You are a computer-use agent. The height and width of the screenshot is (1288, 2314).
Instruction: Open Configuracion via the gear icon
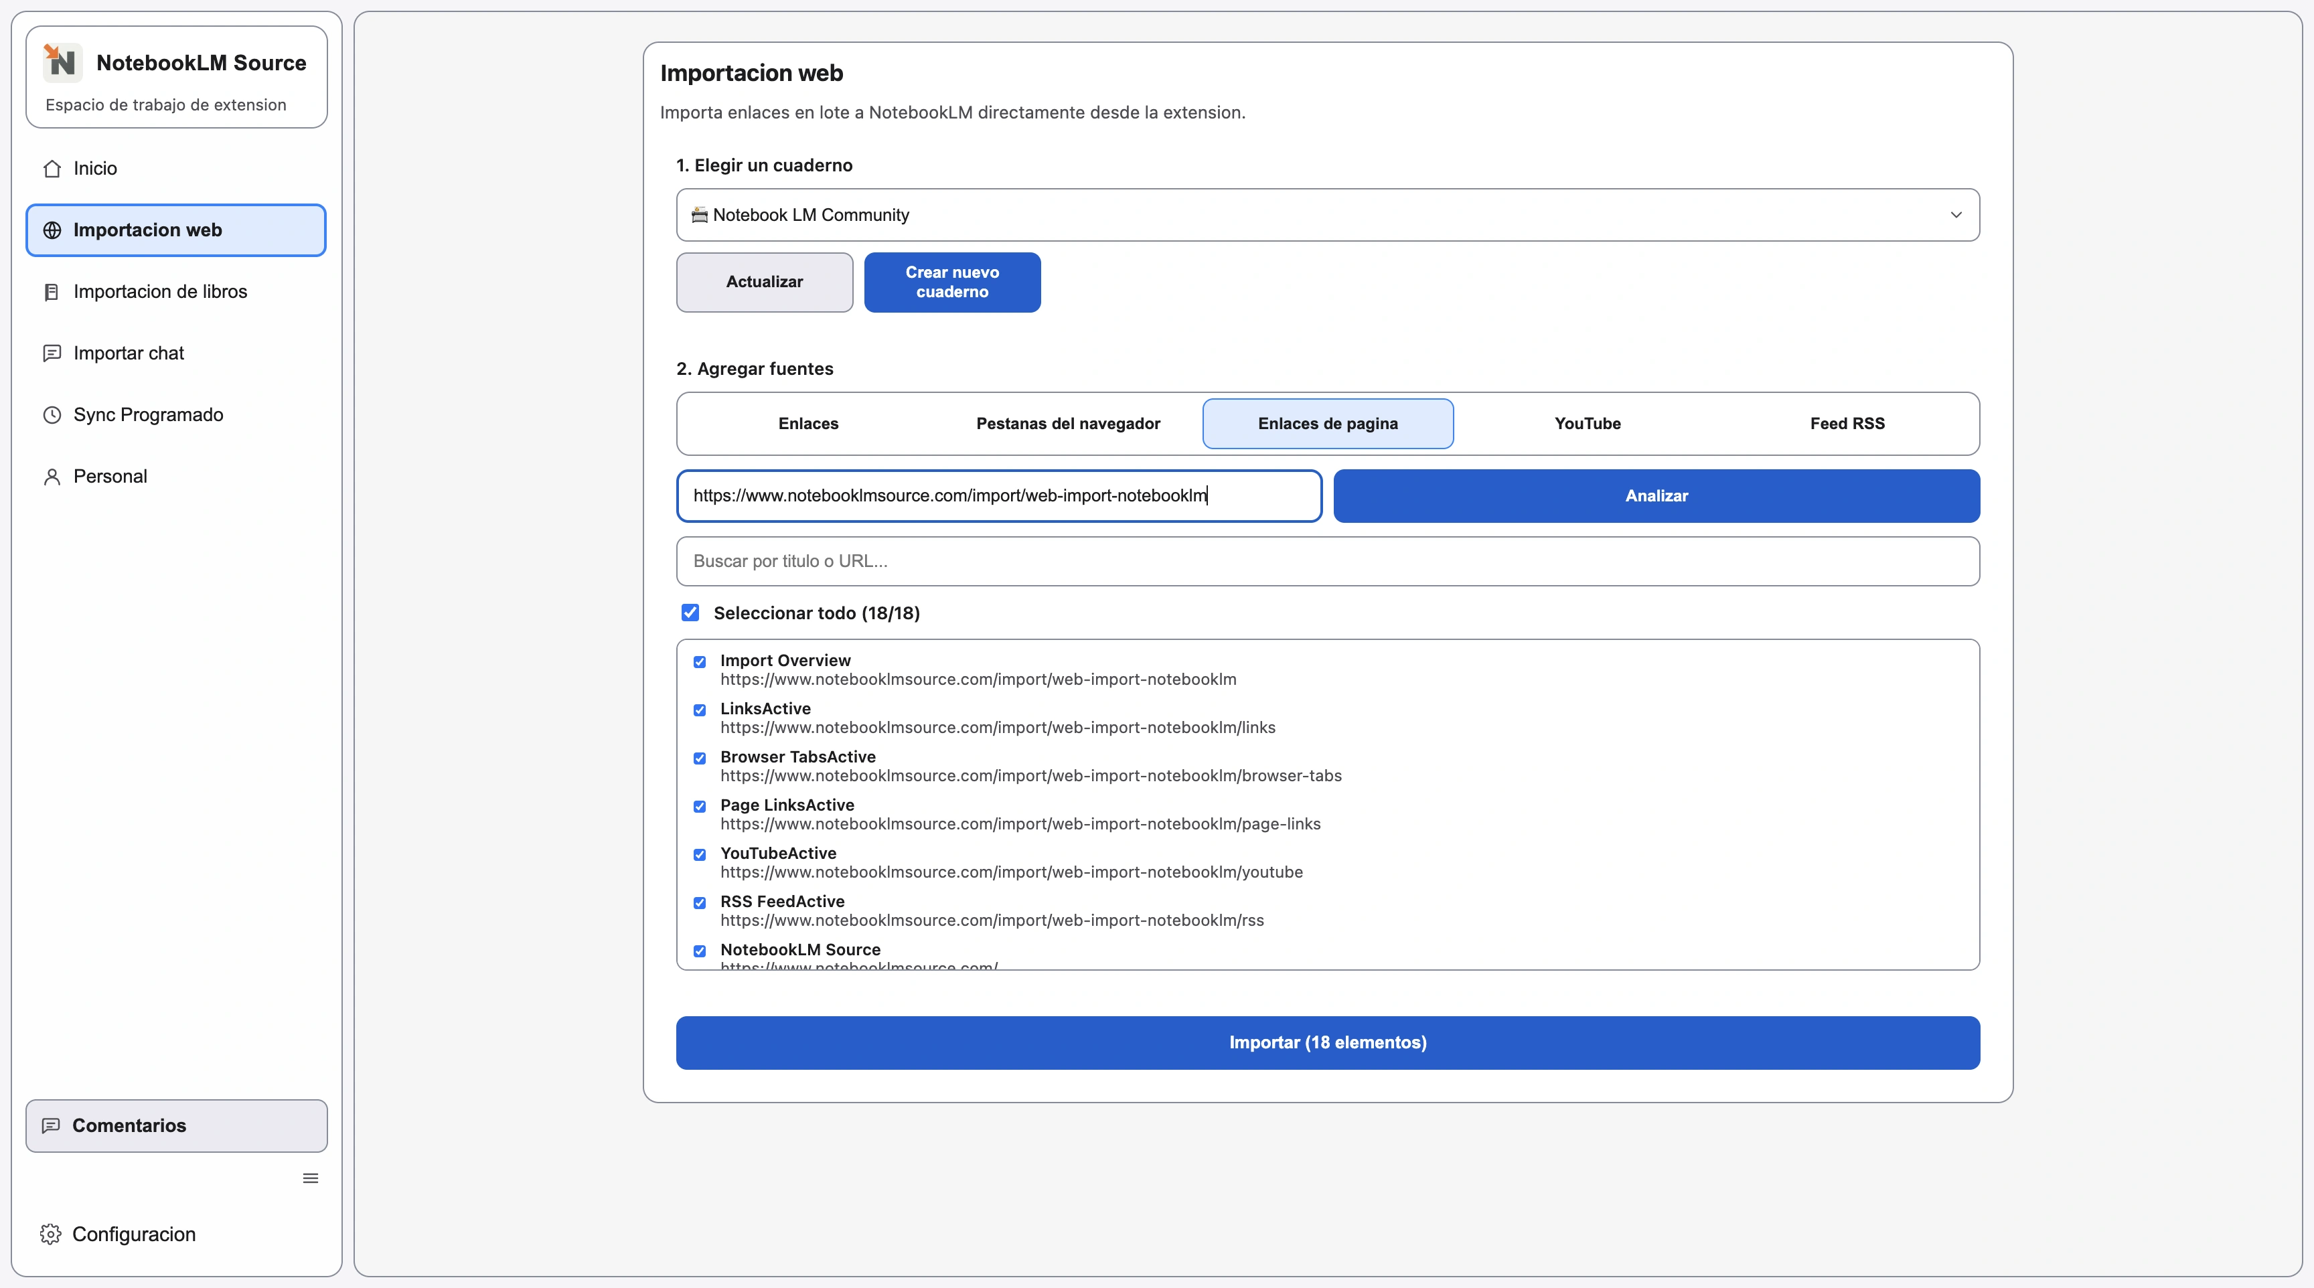click(x=50, y=1233)
